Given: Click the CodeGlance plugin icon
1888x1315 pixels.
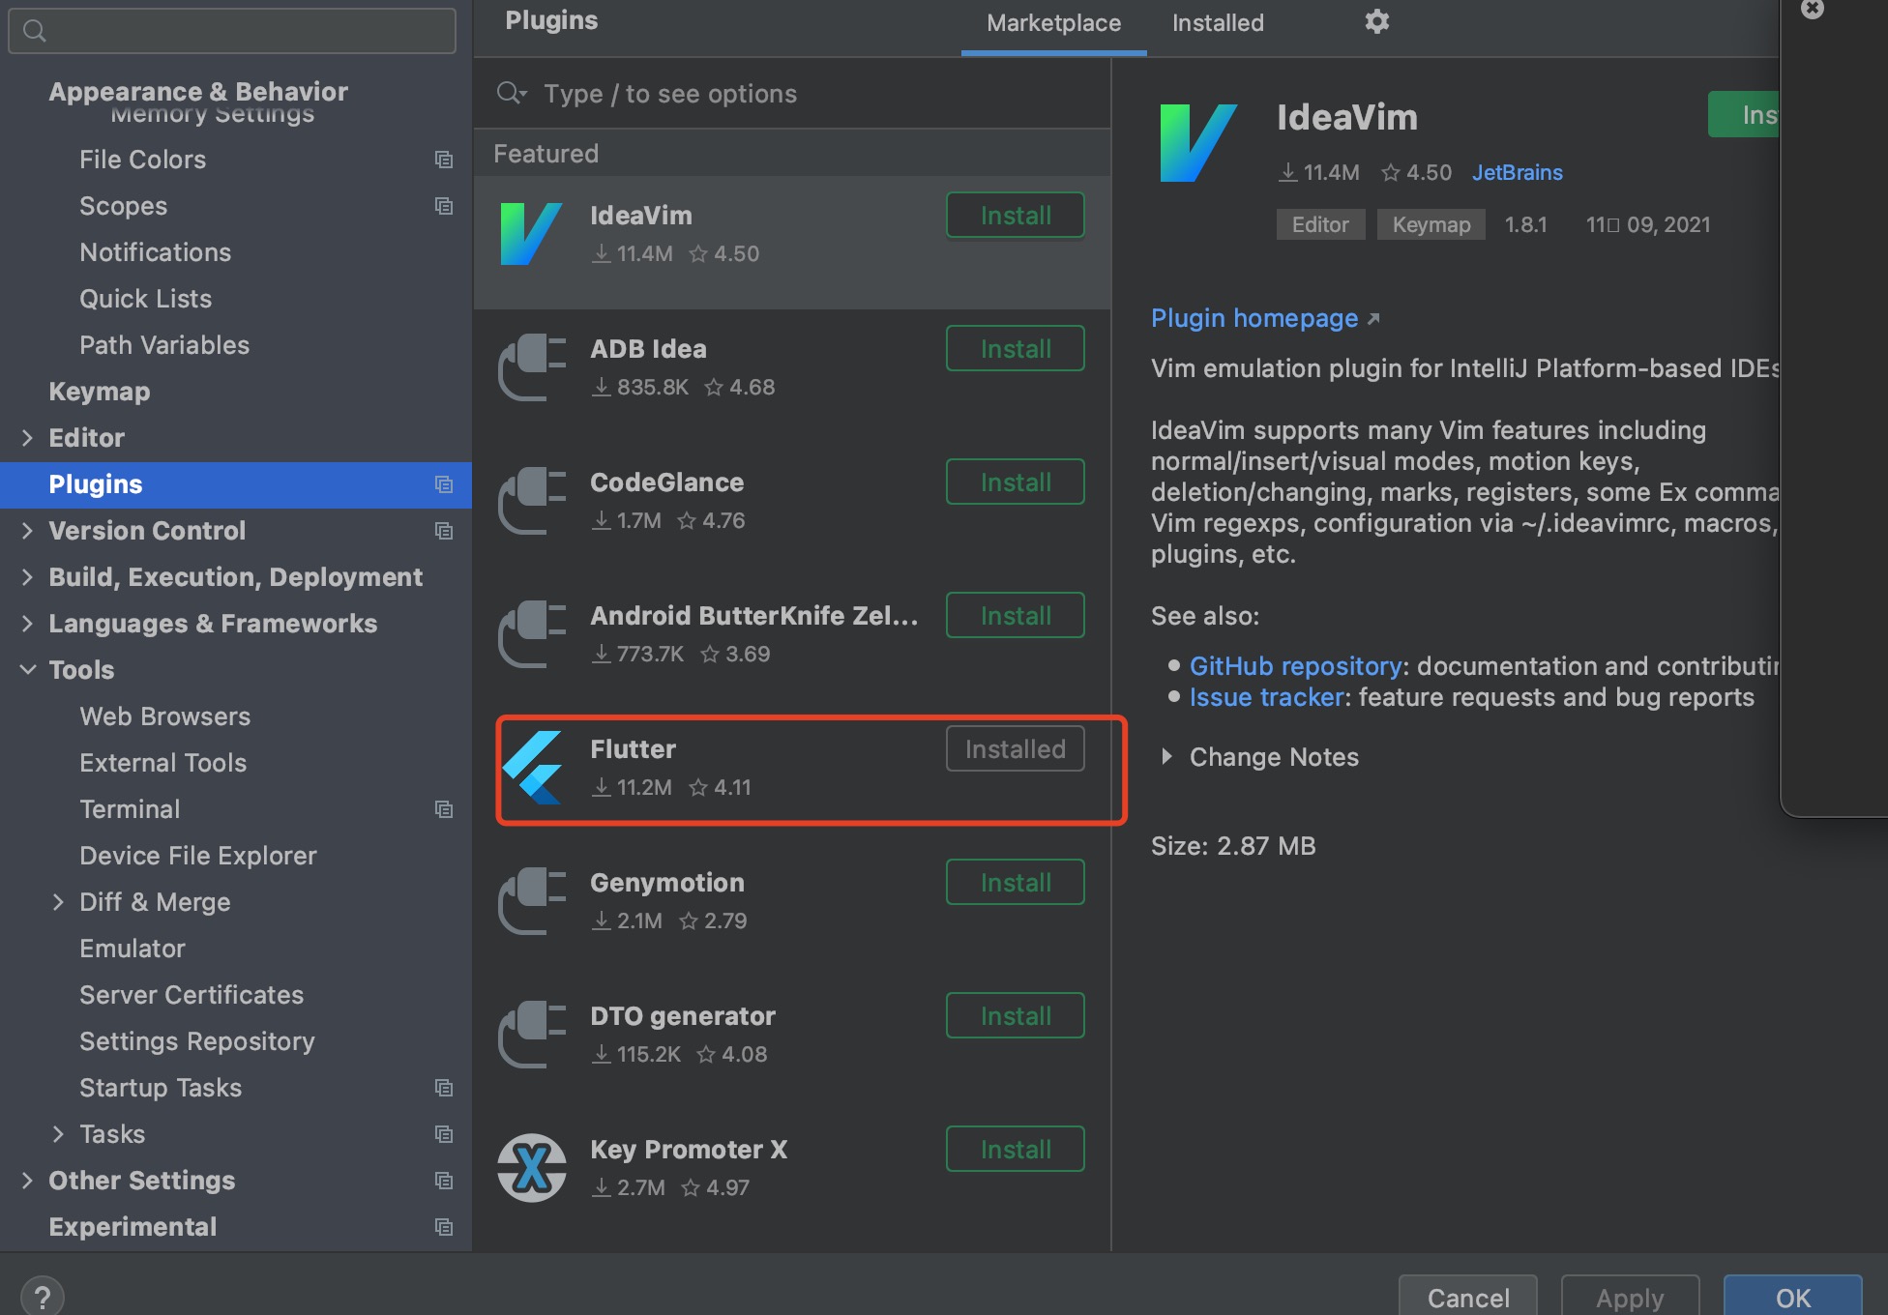Looking at the screenshot, I should (x=531, y=500).
